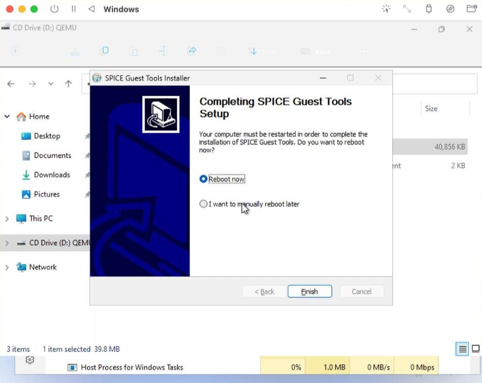This screenshot has height=383, width=482.
Task: Click the 0 MB/s disk cell
Action: pyautogui.click(x=372, y=367)
